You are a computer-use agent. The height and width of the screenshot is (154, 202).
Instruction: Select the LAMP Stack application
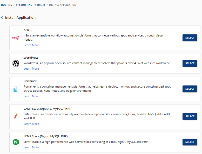[x=190, y=116]
